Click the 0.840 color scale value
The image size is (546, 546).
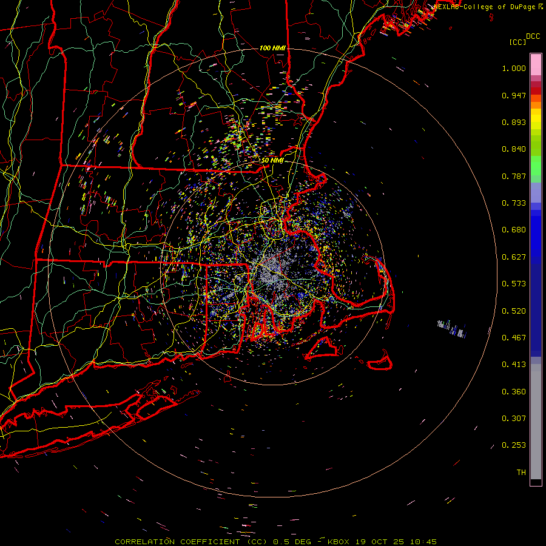tap(514, 149)
